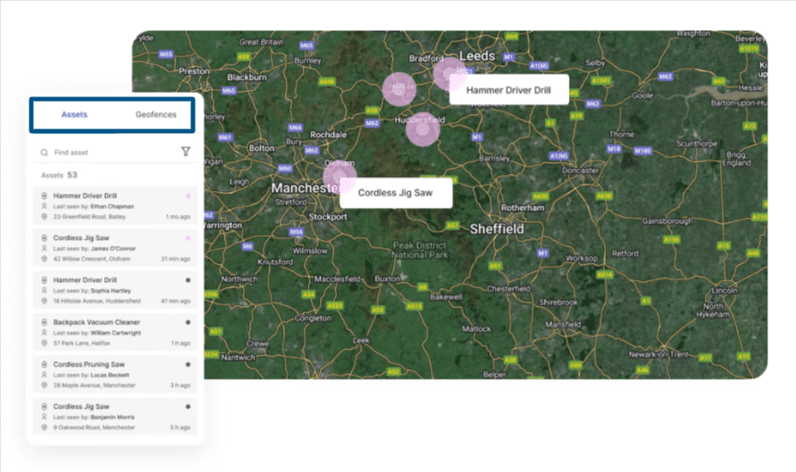Click the pink map marker near Huddersfield
This screenshot has height=472, width=796.
(423, 129)
